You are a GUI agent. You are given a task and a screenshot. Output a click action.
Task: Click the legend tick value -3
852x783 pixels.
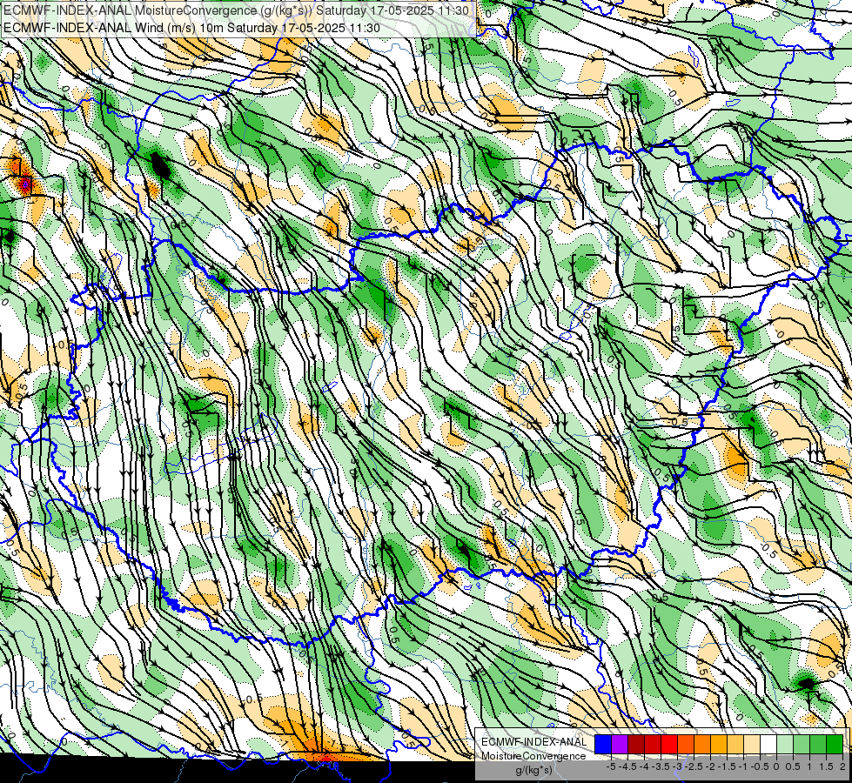pos(677,766)
